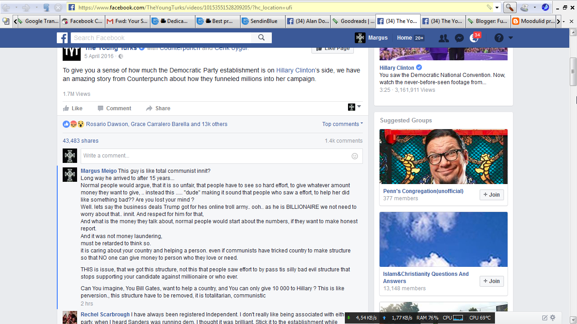The height and width of the screenshot is (324, 577).
Task: Click the page vertical scrollbar thumb
Action: point(573,72)
